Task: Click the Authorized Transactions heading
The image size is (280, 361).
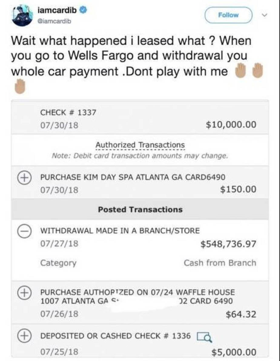Action: click(140, 145)
